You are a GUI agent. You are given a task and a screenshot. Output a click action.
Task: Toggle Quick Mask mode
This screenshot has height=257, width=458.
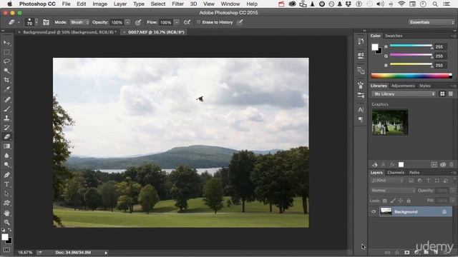tap(6, 250)
